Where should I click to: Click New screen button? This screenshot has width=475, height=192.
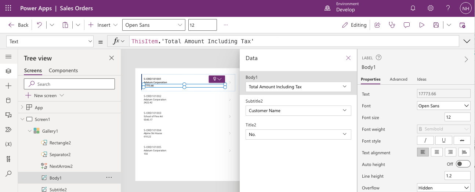(41, 95)
